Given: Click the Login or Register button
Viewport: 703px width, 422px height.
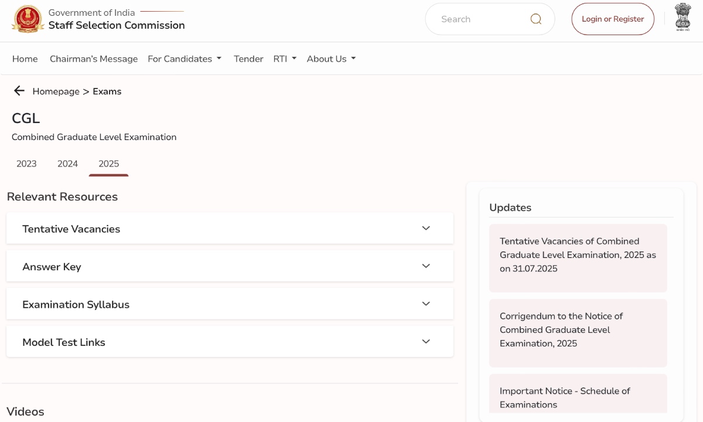Looking at the screenshot, I should click(x=613, y=19).
